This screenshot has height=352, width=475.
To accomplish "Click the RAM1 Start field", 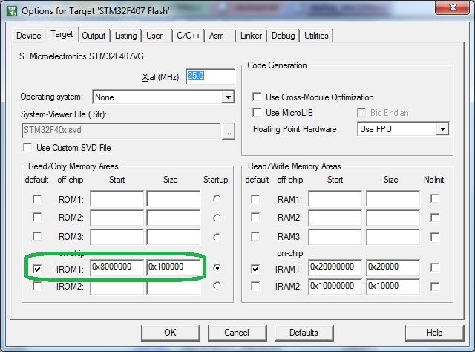I will click(x=335, y=199).
